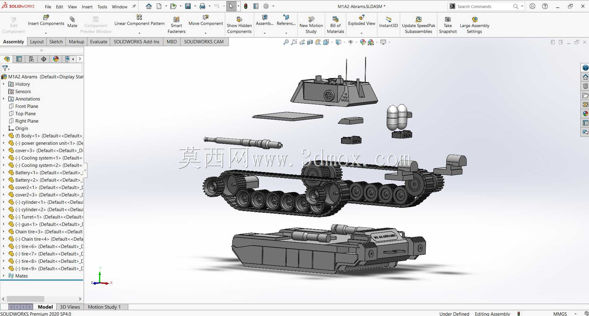Expand the Mates folder
This screenshot has height=316, width=589.
coord(4,276)
